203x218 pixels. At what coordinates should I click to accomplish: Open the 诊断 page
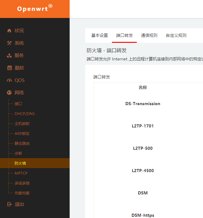(18, 153)
